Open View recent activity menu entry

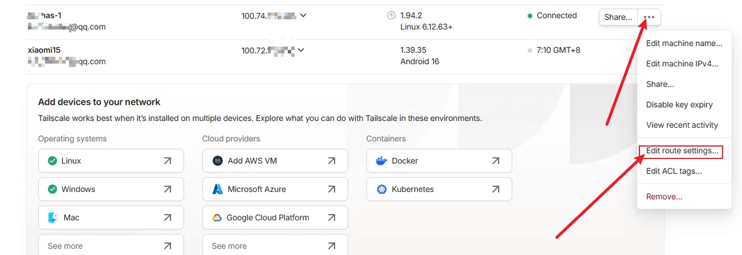tap(682, 125)
